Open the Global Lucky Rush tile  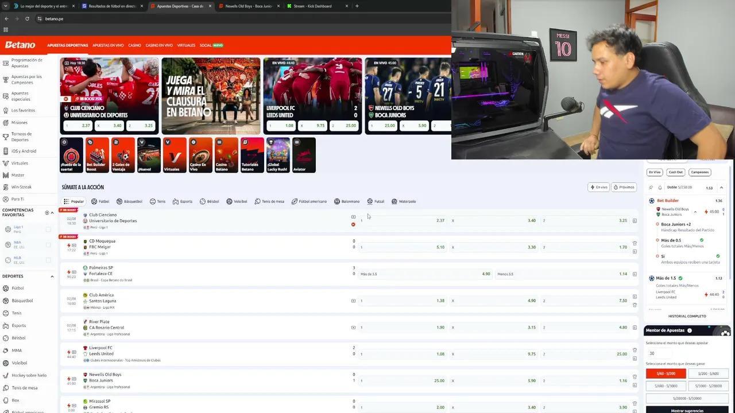278,155
